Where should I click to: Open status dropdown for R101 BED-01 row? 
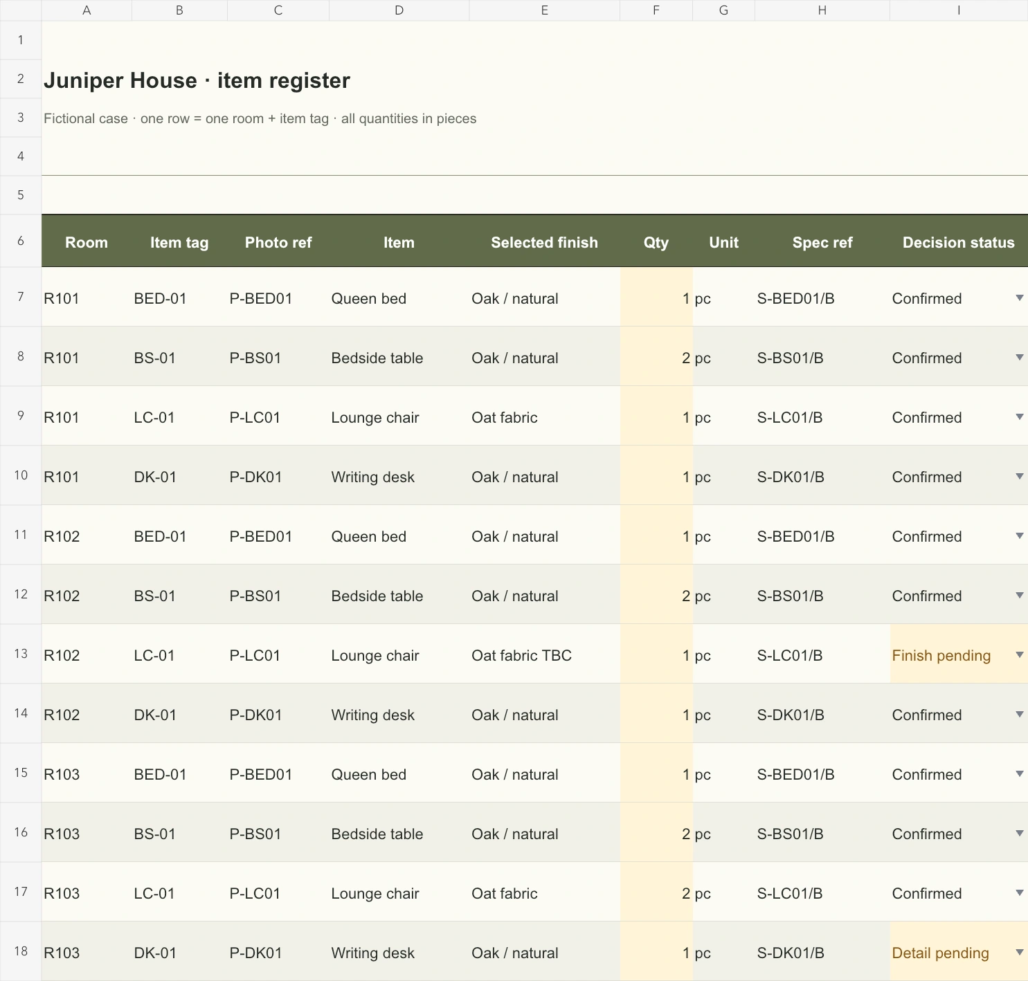coord(1019,297)
